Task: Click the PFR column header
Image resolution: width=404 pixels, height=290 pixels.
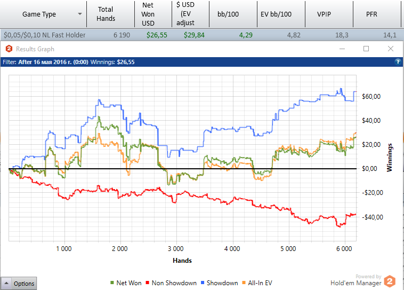Action: 377,14
